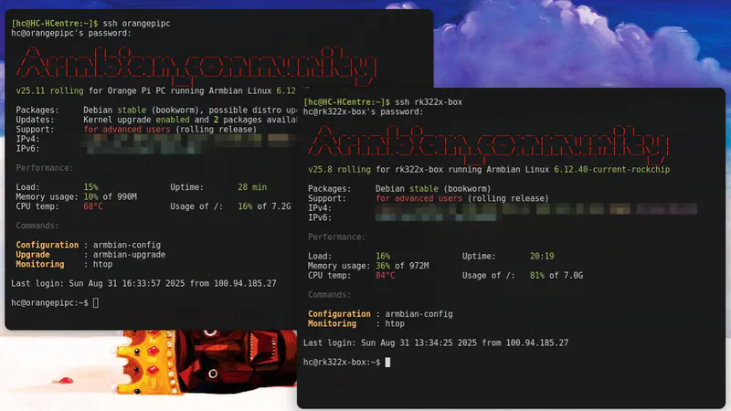The height and width of the screenshot is (411, 731).
Task: Click the cursor at the orangepipc shell prompt
Action: (x=96, y=302)
